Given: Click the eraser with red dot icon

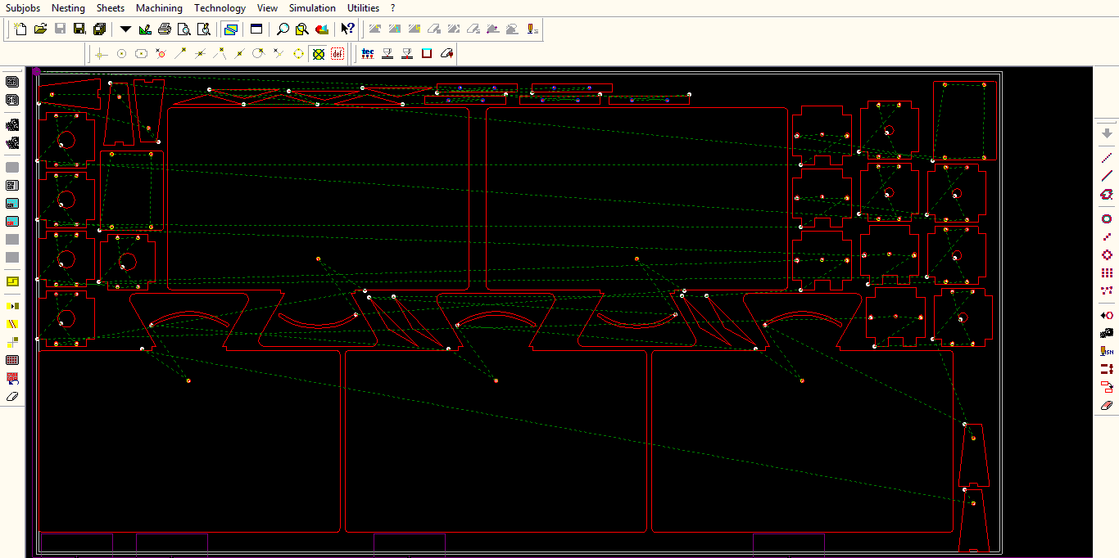Looking at the screenshot, I should coord(446,54).
